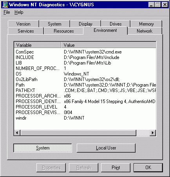Switch to the Network tab
This screenshot has height=177, width=170.
pos(145,31)
